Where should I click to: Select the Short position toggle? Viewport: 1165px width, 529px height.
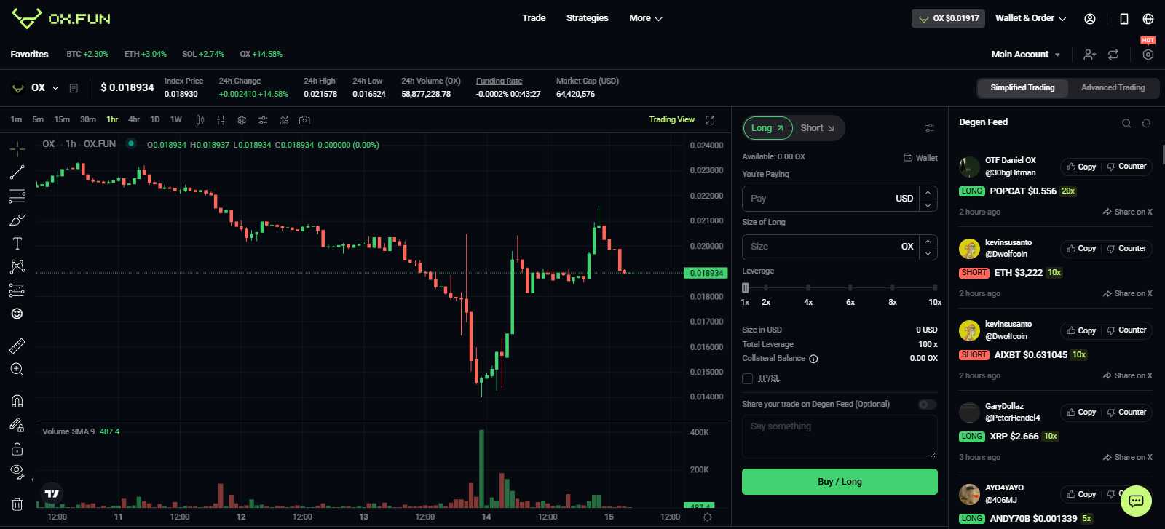point(817,128)
